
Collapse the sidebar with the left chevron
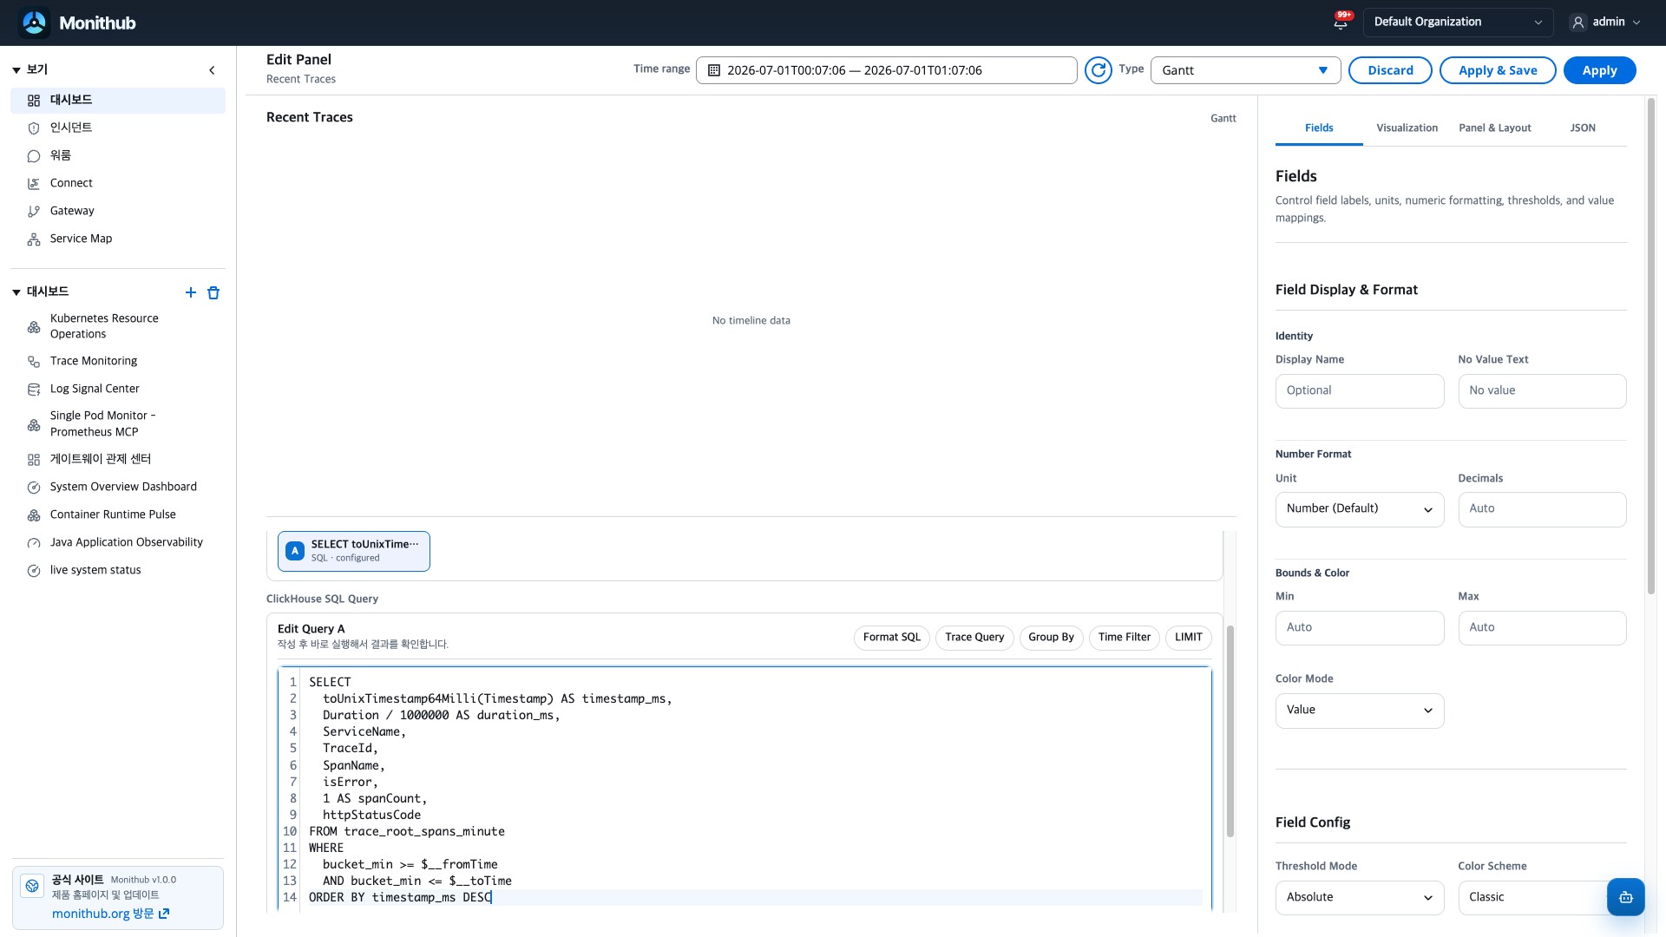click(212, 70)
